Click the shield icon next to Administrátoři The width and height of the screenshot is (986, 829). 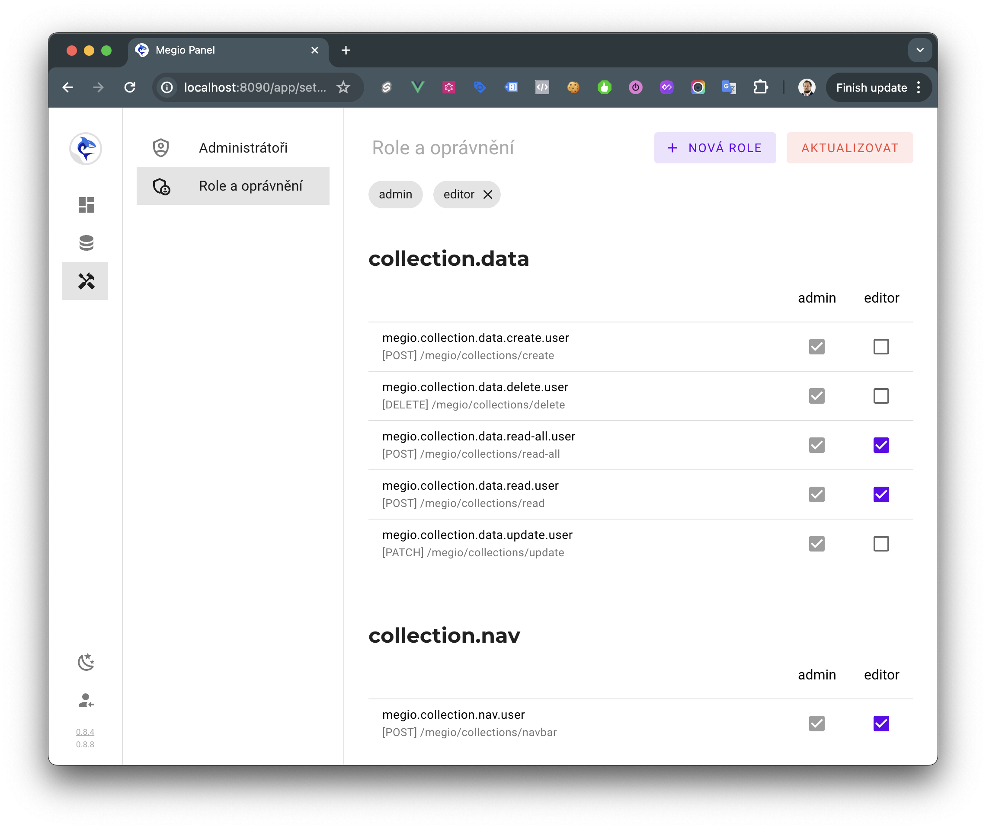(162, 147)
